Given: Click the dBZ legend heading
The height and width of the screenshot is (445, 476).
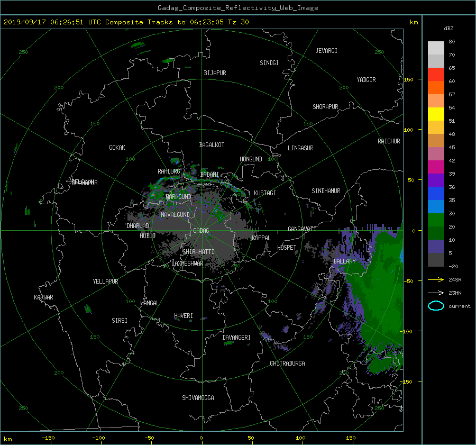Looking at the screenshot, I should [x=448, y=29].
